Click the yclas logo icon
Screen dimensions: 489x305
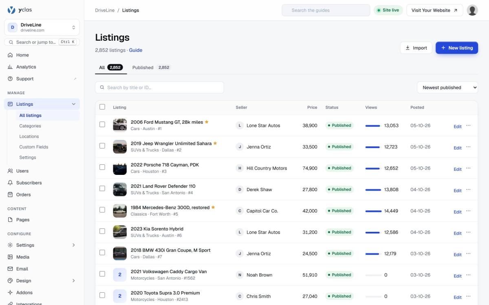pos(11,10)
